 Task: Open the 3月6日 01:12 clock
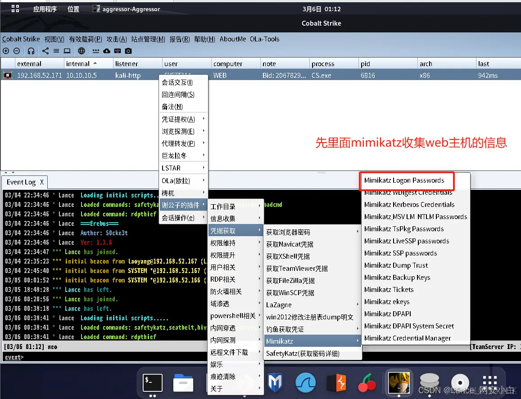[x=322, y=9]
